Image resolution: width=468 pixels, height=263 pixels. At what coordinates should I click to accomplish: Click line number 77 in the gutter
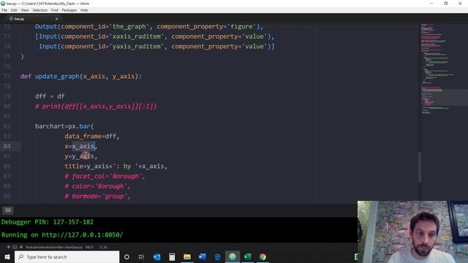[7, 76]
